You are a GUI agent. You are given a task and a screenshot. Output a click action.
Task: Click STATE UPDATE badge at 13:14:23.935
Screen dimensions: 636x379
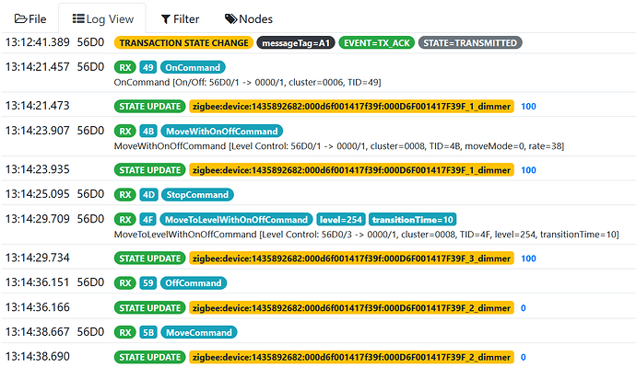point(149,170)
